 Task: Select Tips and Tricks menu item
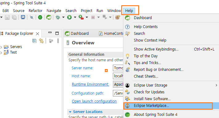pos(171,63)
